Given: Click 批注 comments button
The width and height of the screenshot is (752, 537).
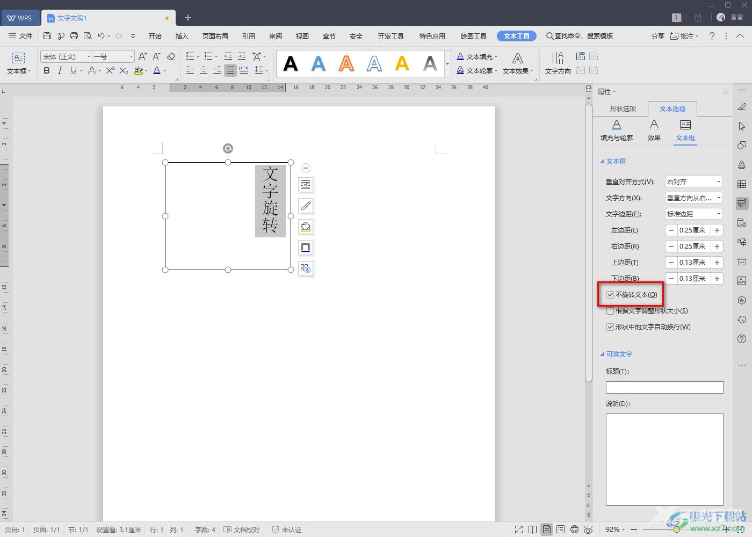Looking at the screenshot, I should tap(684, 36).
